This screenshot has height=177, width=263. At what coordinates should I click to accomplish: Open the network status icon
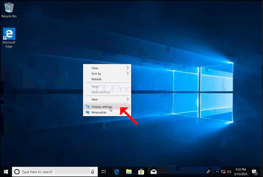pos(223,172)
